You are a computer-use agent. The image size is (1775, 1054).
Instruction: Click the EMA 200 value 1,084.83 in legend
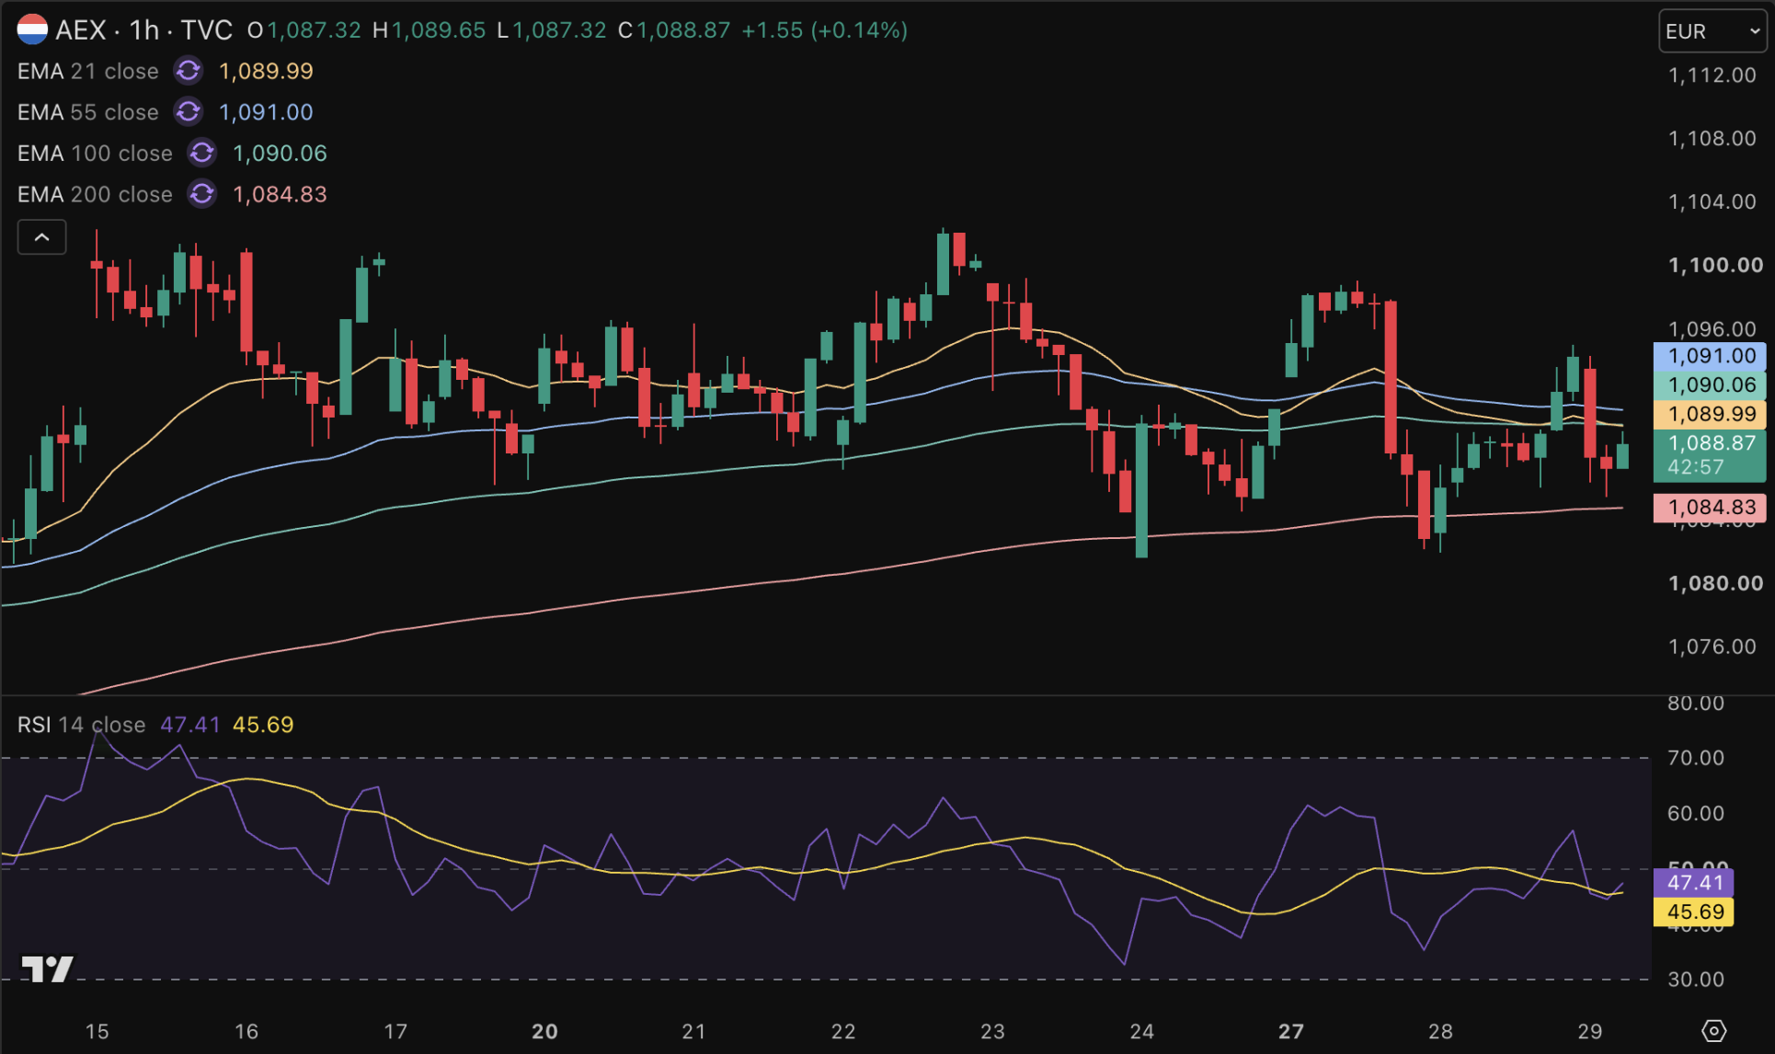tap(280, 194)
